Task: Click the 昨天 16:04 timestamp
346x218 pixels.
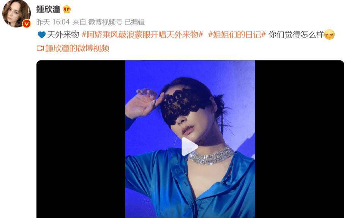Action: click(53, 22)
